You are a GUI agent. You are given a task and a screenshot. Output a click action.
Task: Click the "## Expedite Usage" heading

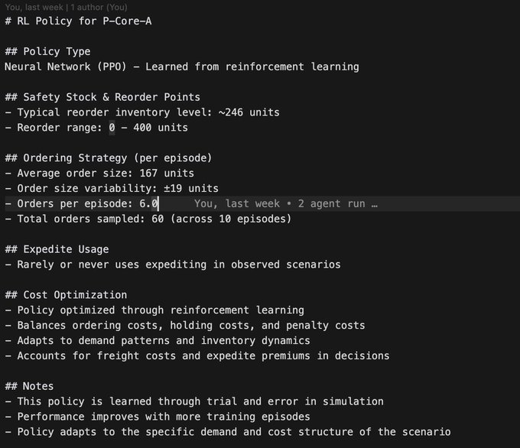[57, 249]
